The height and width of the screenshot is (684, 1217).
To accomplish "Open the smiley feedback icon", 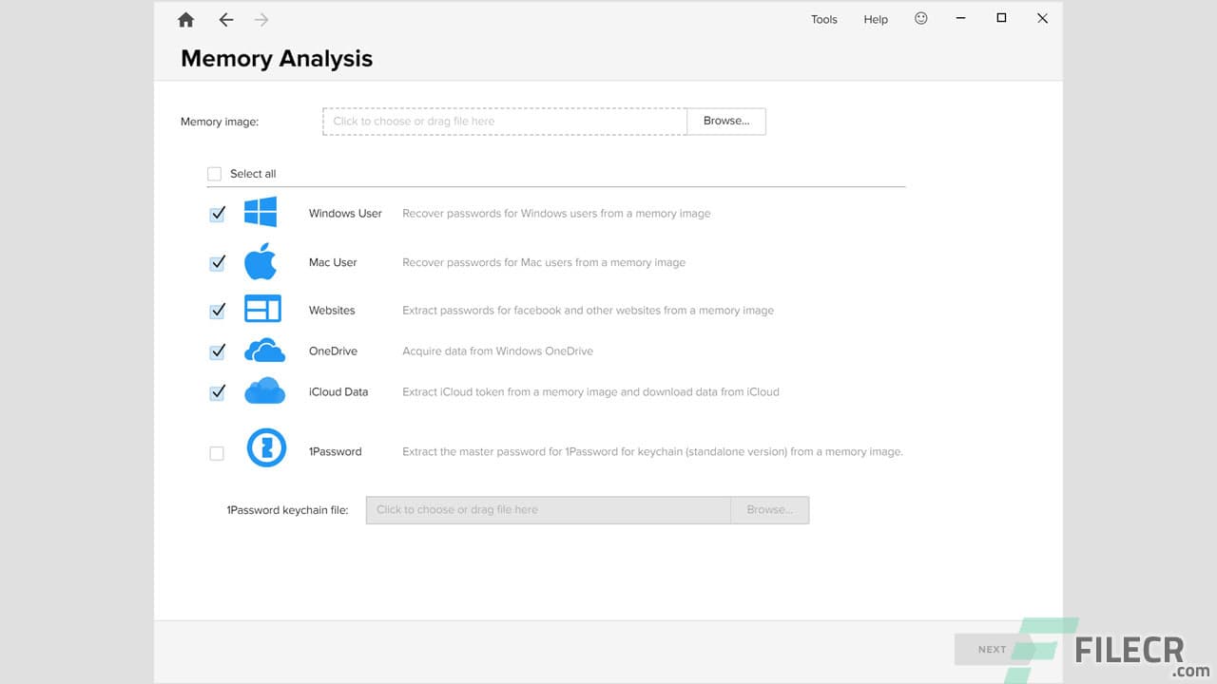I will 920,19.
